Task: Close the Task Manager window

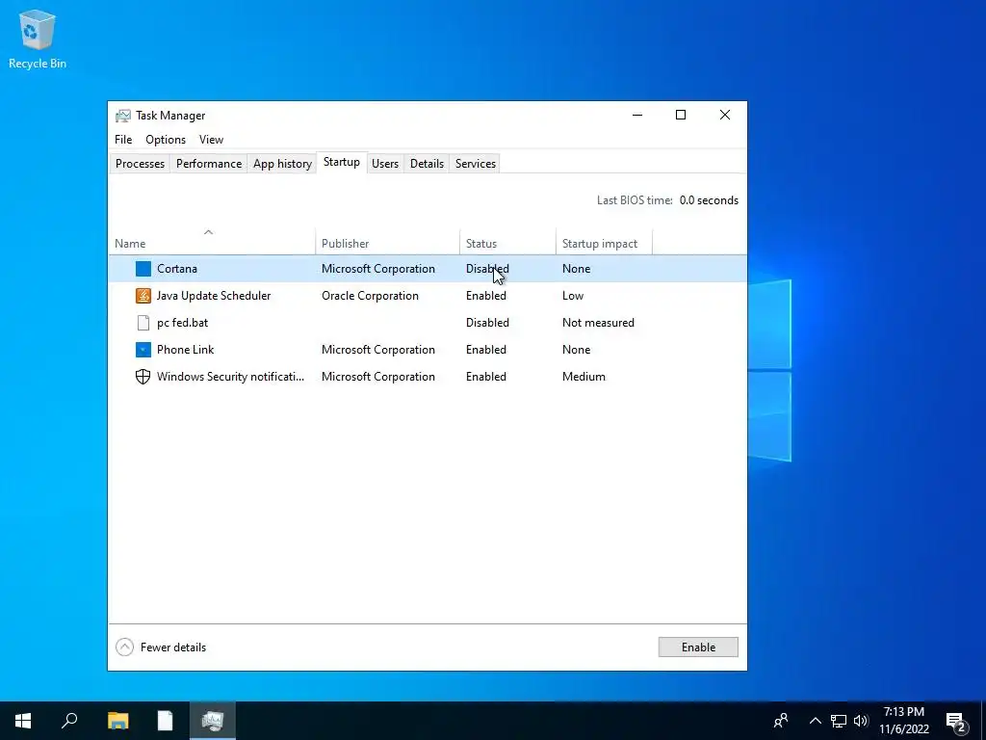Action: 724,116
